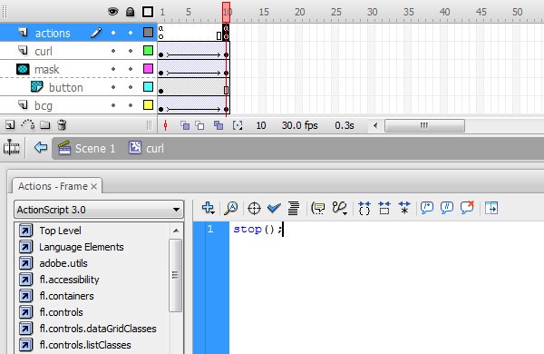Lock the button layer

(131, 87)
